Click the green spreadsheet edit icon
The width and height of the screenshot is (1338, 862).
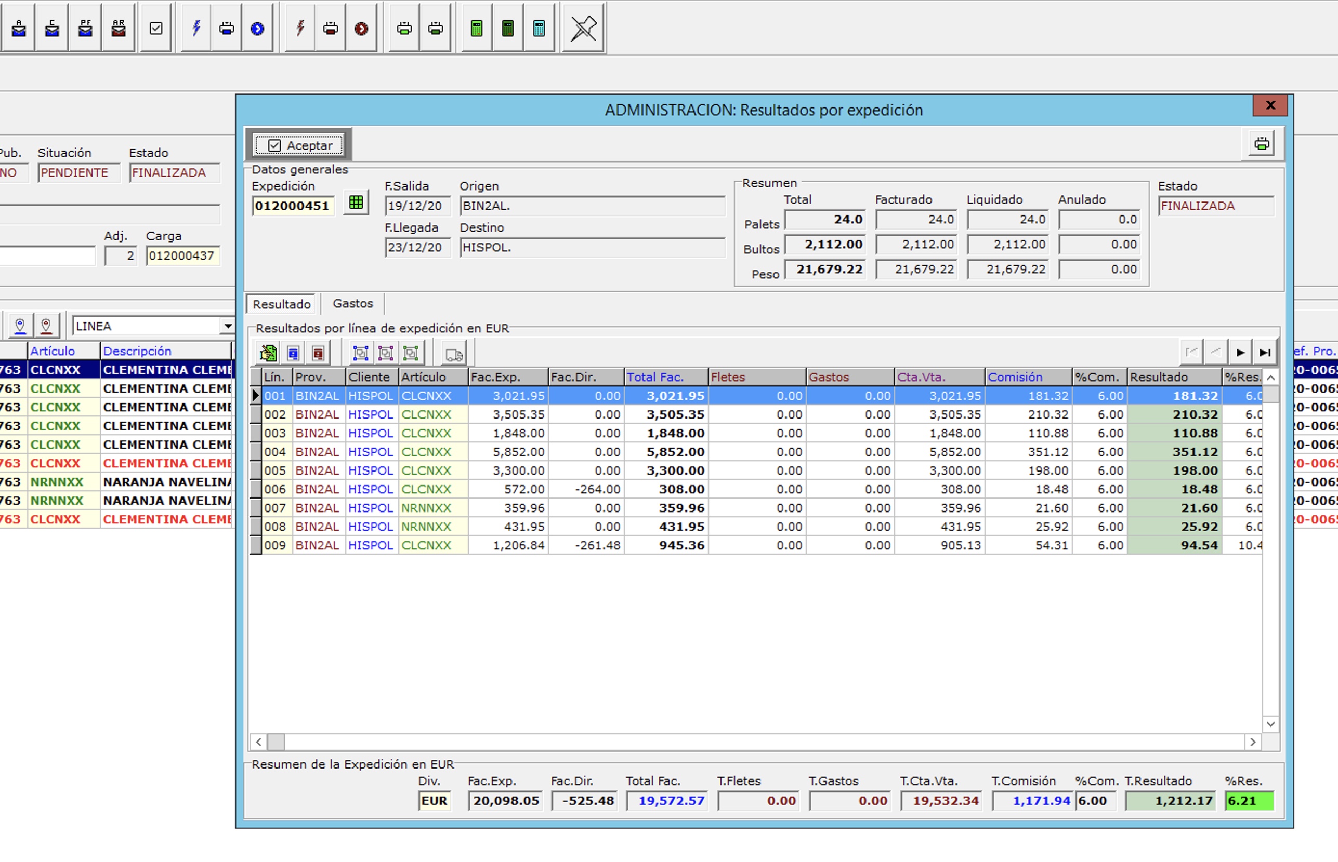pyautogui.click(x=268, y=353)
